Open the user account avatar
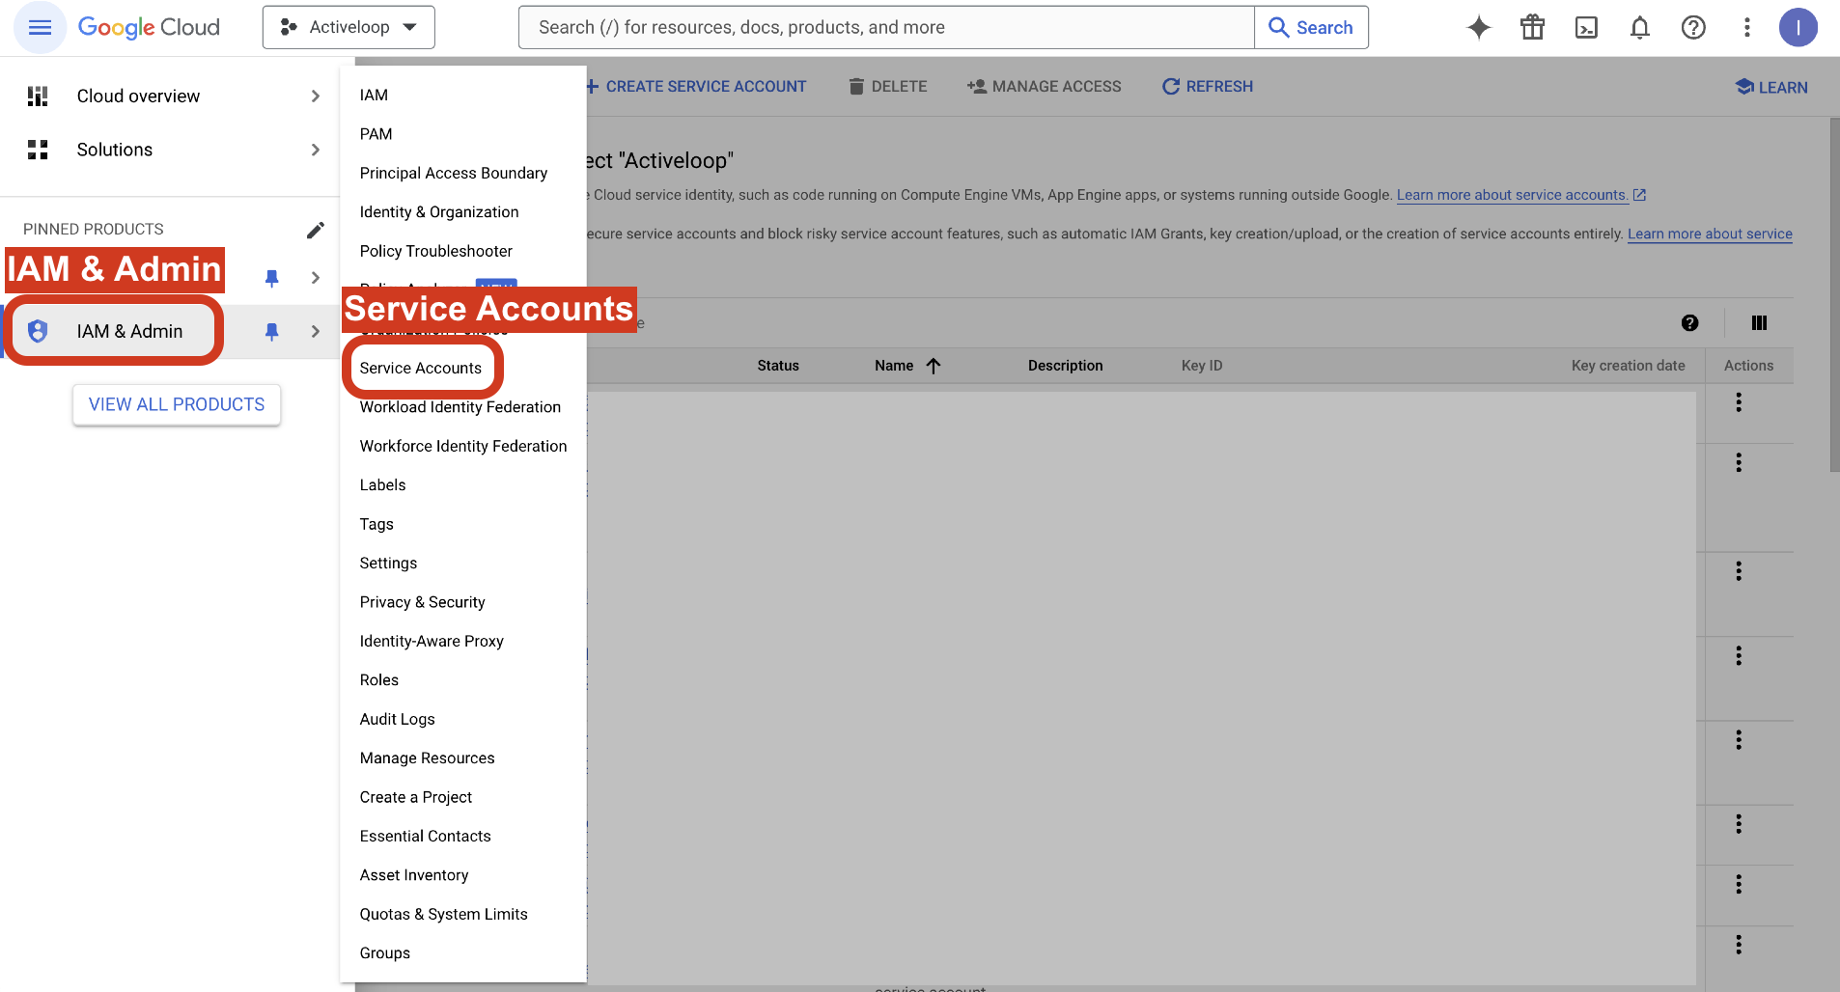 1798,28
